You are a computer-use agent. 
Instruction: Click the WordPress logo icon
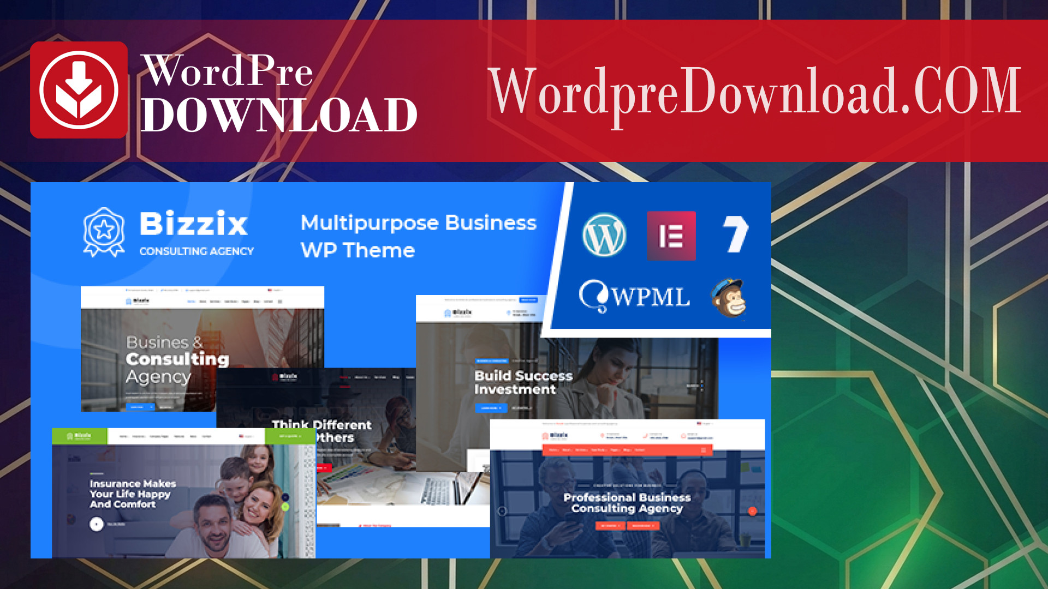point(604,235)
